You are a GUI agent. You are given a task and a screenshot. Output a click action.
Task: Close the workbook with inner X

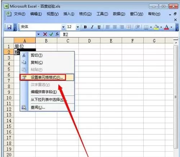click(x=175, y=20)
